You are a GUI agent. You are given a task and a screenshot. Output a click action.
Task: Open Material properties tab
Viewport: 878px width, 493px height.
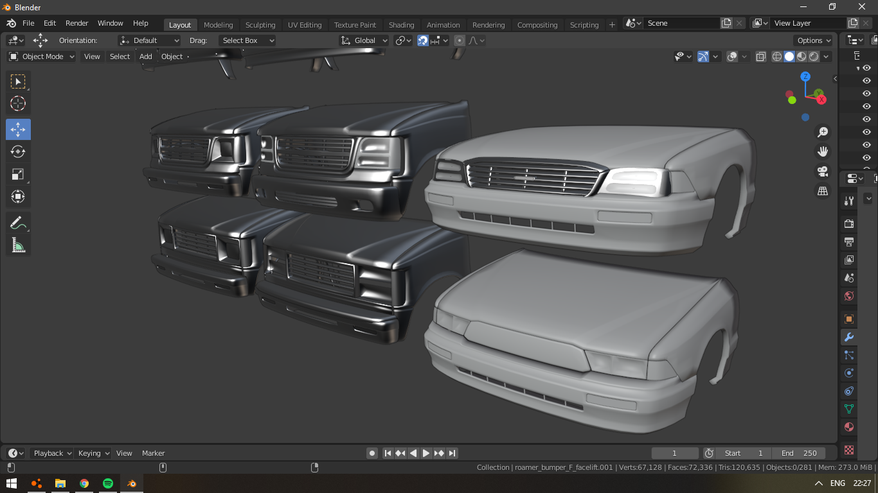click(849, 427)
